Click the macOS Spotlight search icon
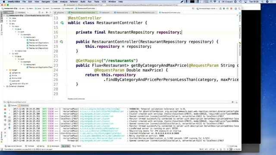Screen dimensions: 276x155 [263, 2]
